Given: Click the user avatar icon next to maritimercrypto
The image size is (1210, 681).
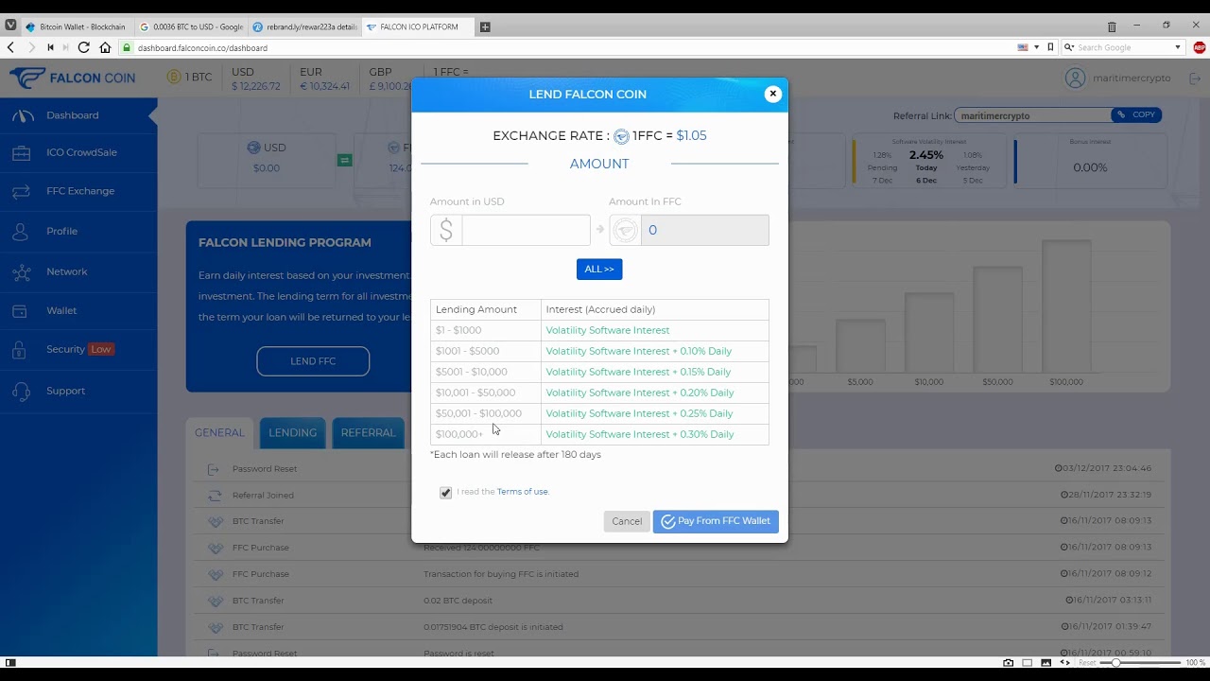Looking at the screenshot, I should [1075, 78].
